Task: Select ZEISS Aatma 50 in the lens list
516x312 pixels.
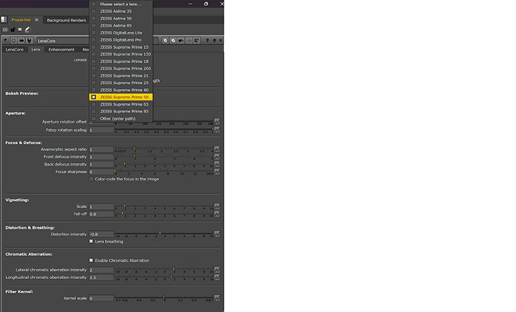Action: [x=121, y=19]
